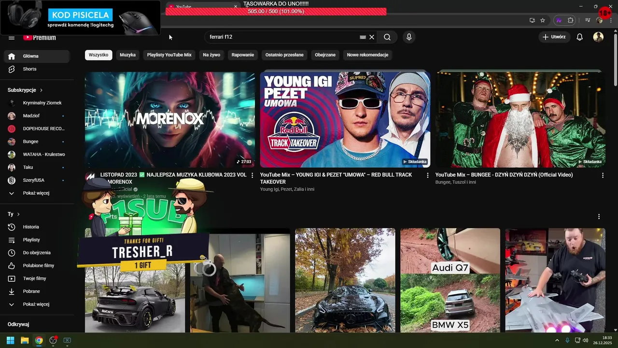The height and width of the screenshot is (348, 618).
Task: Open the Ty section chevron
Action: click(x=18, y=214)
